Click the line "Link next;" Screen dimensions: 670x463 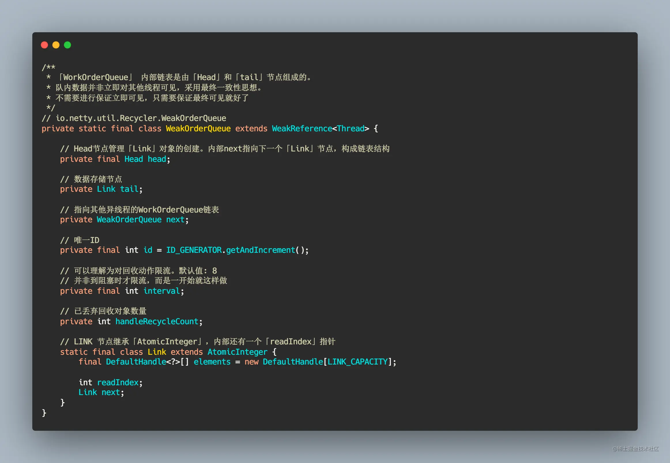101,392
